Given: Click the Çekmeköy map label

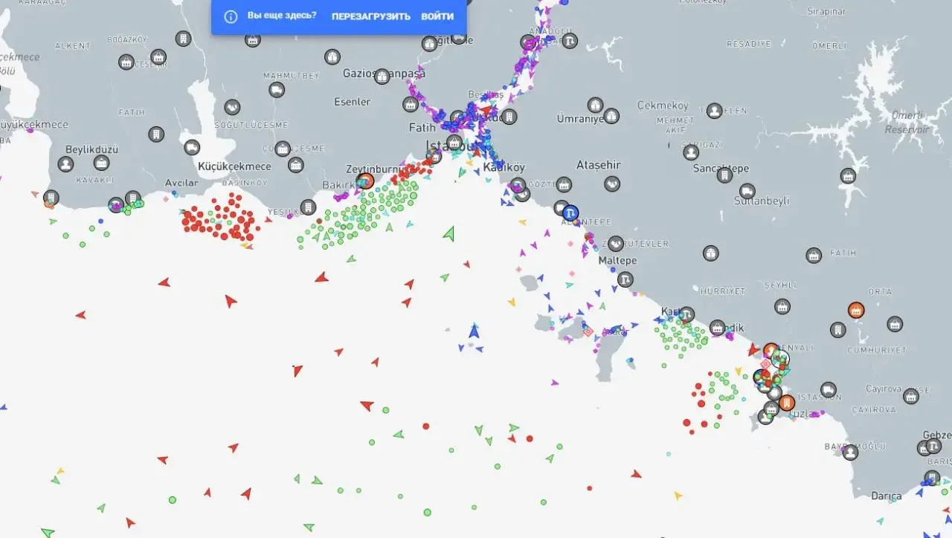Looking at the screenshot, I should 663,106.
